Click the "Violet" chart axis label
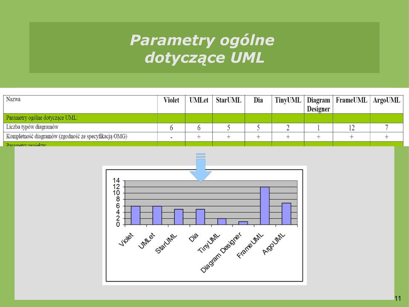Image resolution: width=409 pixels, height=307 pixels. pyautogui.click(x=127, y=240)
